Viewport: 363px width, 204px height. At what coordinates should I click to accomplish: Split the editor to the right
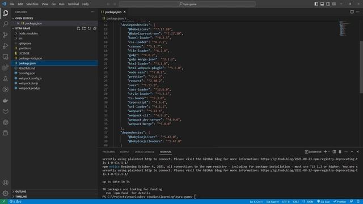(x=352, y=12)
